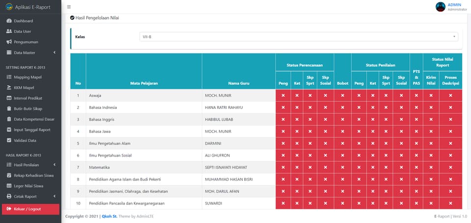Open the Kelas VII-B dropdown

(299, 37)
